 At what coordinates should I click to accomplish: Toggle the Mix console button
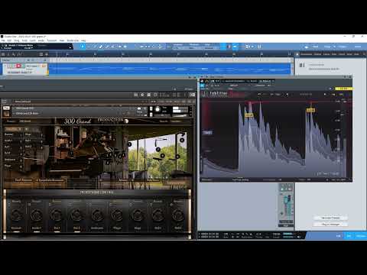pyautogui.click(x=349, y=236)
